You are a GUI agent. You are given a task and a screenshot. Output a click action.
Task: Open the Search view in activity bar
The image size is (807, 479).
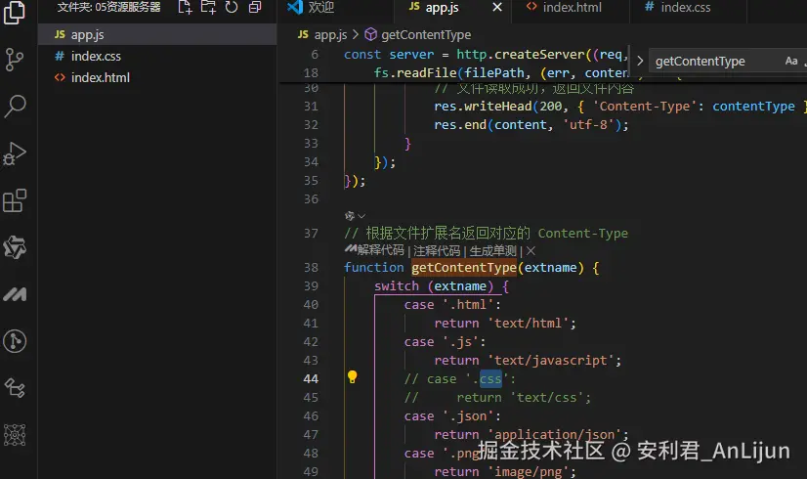click(x=15, y=107)
